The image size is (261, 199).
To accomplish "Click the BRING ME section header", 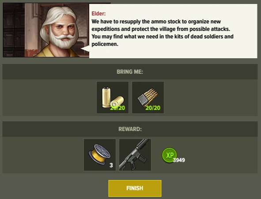I will 130,71.
